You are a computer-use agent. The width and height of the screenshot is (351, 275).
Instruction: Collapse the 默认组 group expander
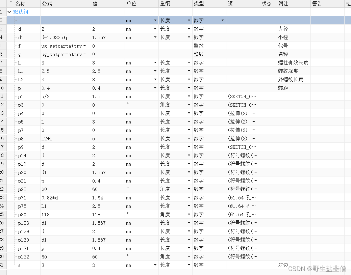tap(9, 12)
